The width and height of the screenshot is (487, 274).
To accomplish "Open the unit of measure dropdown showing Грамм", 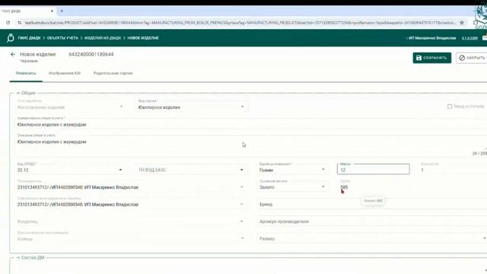I will (292, 170).
